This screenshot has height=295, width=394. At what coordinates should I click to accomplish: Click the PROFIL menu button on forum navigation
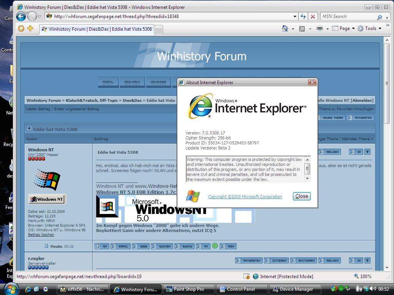(108, 82)
